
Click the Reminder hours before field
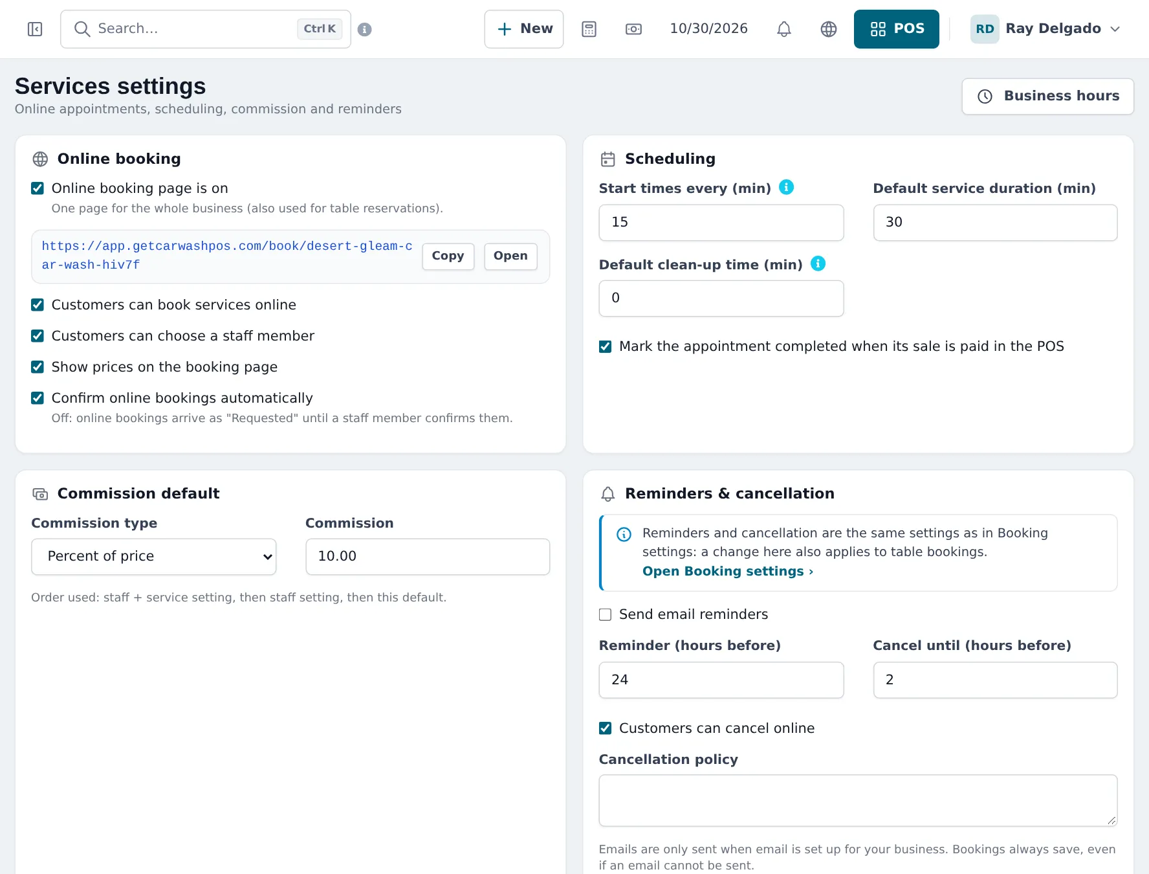click(x=721, y=680)
